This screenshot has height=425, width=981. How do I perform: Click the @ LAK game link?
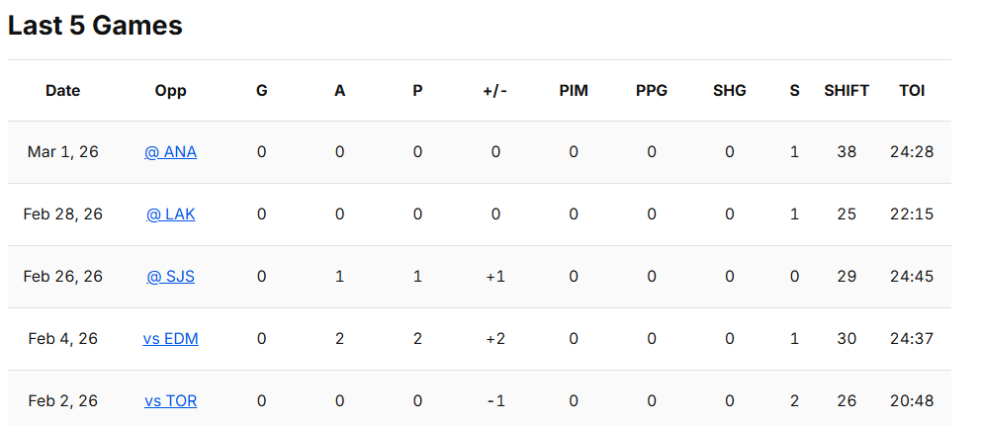coord(170,214)
